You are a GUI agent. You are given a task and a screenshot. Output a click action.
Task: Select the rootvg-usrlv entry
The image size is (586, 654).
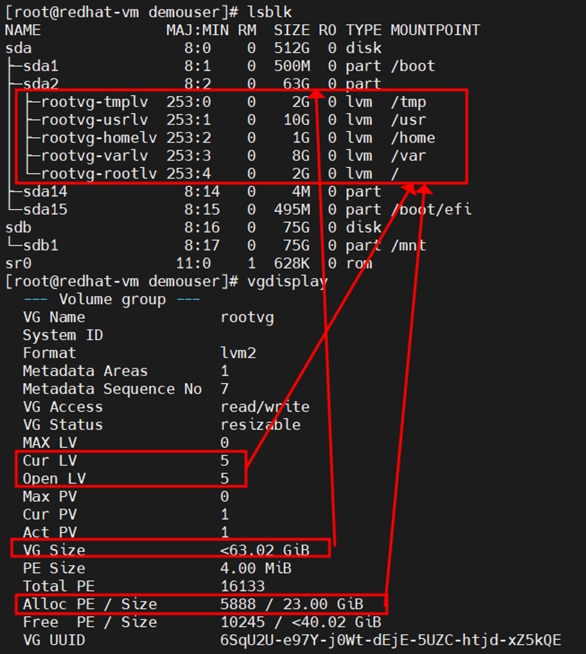pyautogui.click(x=94, y=120)
